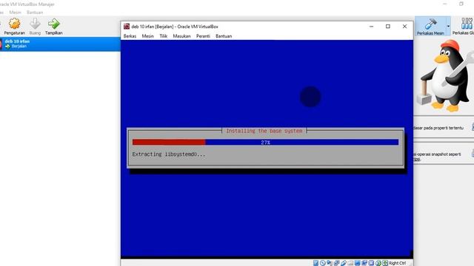
Task: Click the penguin mascot image
Action: (x=446, y=75)
